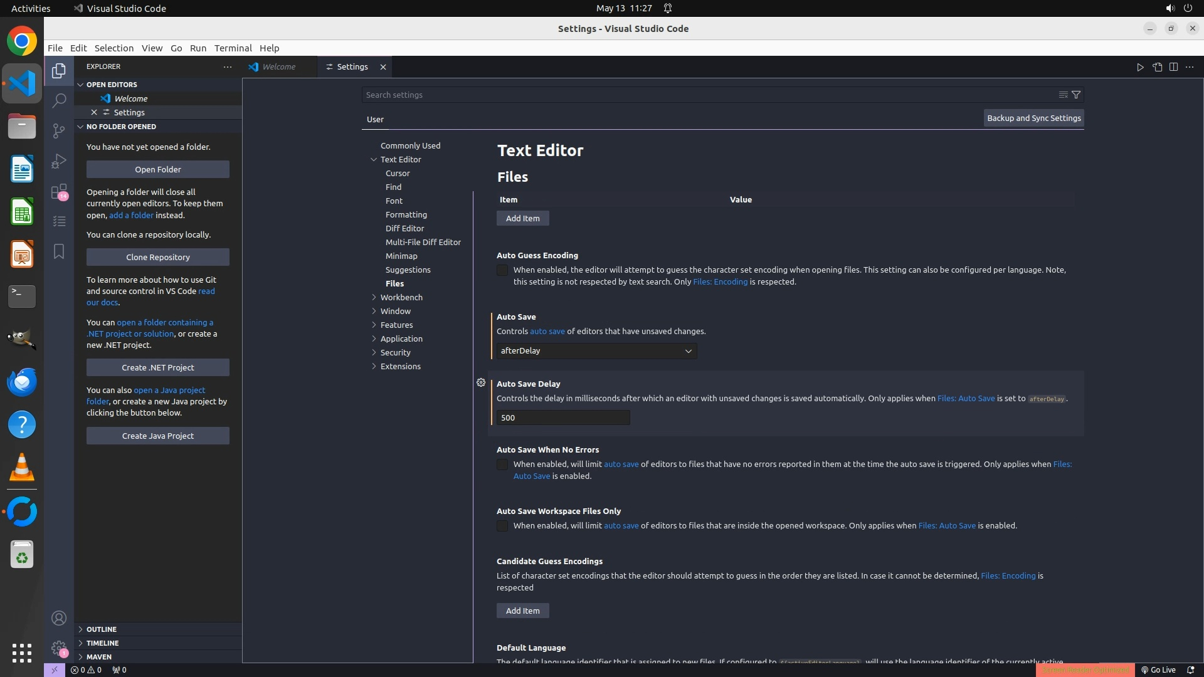Enable Auto Guess Encoding checkbox
Image resolution: width=1204 pixels, height=677 pixels.
(502, 270)
